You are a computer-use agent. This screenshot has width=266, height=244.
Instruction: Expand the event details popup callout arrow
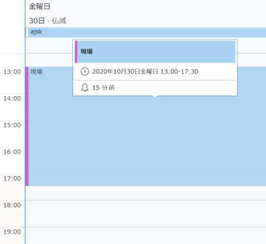(155, 97)
